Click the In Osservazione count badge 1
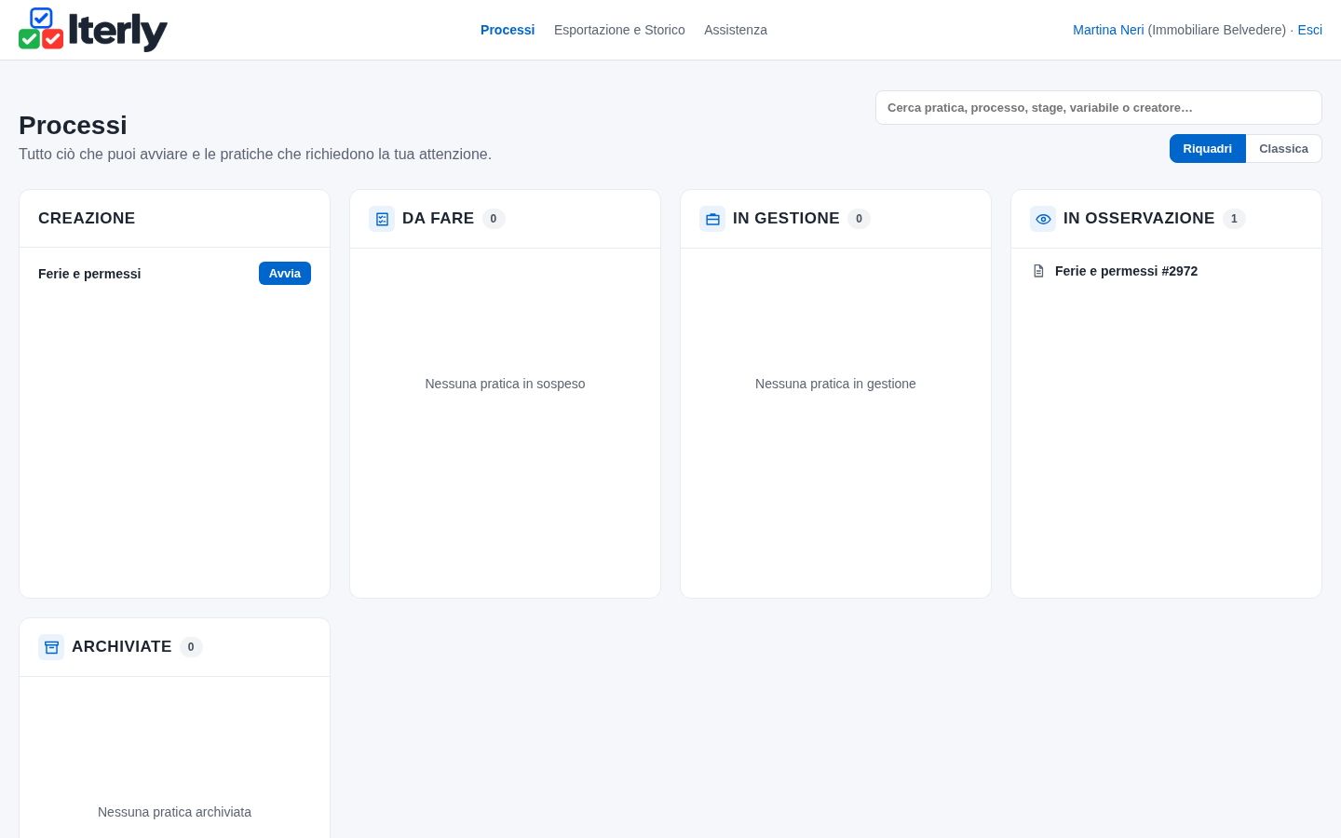Viewport: 1341px width, 838px height. point(1234,219)
